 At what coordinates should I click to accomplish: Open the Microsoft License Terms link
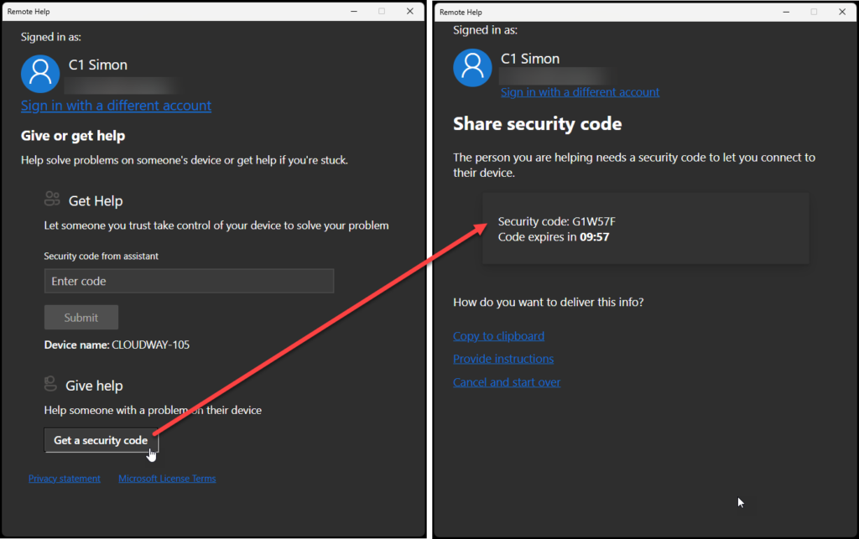click(167, 479)
